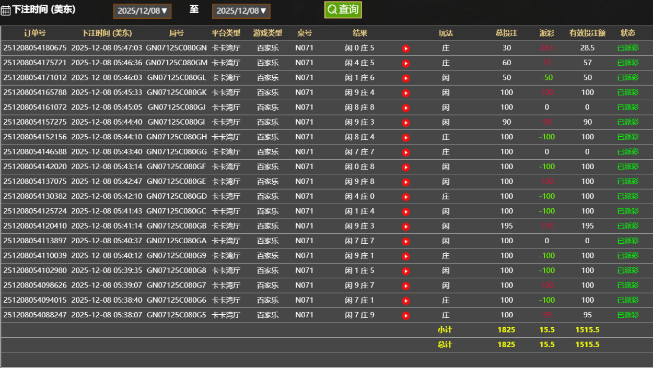This screenshot has width=653, height=368.
Task: Watch replay for order 251208054120410
Action: (405, 227)
